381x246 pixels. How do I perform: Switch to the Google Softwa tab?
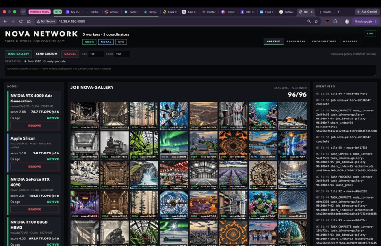coord(286,12)
